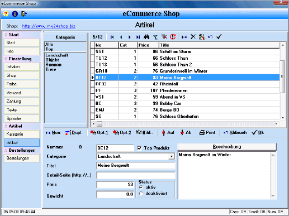The image size is (289, 216).
Task: Remove filter with crossed funnel icon
Action: tap(164, 37)
